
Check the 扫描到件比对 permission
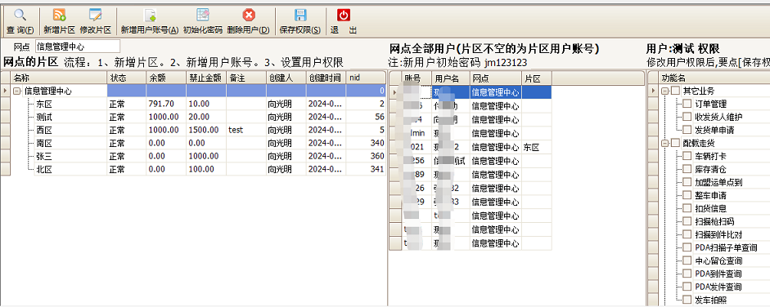[x=687, y=234]
